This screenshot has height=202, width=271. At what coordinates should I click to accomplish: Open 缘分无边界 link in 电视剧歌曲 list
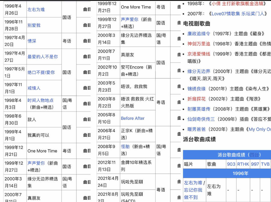click(199, 71)
